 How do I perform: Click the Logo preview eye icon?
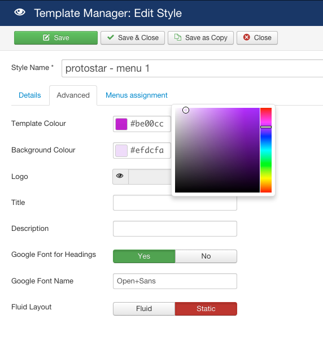coord(120,177)
